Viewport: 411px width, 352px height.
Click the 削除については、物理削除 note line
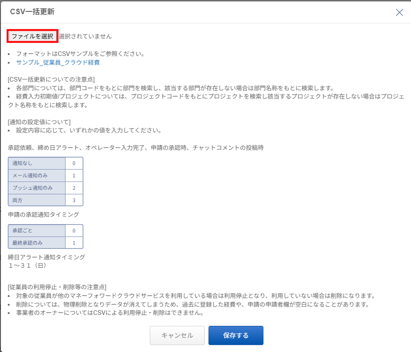point(193,304)
